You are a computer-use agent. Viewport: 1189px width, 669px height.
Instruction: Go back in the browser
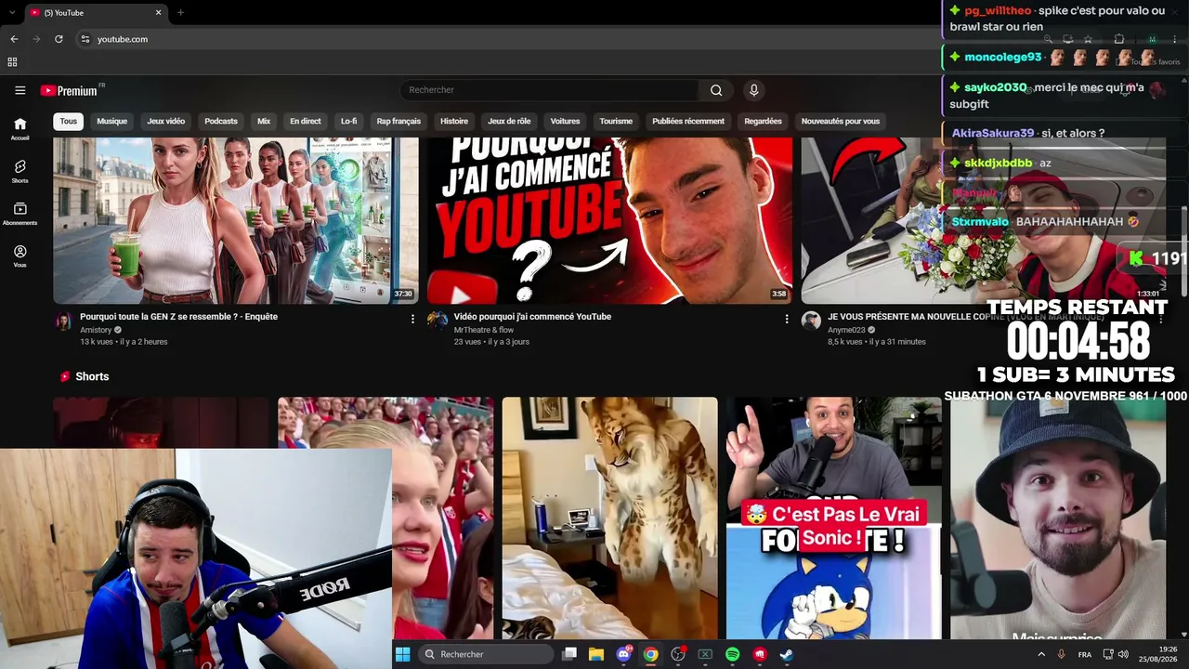(x=14, y=39)
